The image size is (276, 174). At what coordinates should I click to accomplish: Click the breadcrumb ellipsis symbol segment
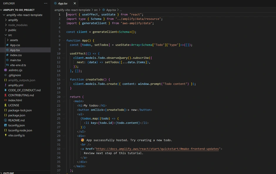pos(121,10)
